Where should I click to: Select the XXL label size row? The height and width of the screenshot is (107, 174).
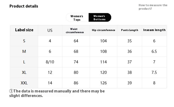point(88,83)
